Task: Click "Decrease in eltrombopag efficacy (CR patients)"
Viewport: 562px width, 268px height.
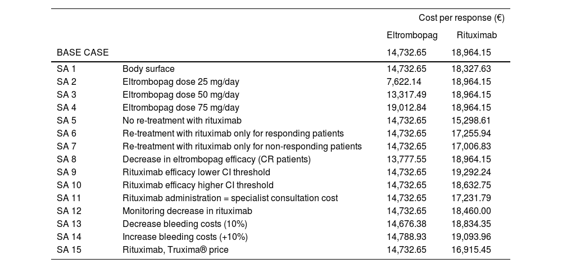Action: tap(216, 160)
